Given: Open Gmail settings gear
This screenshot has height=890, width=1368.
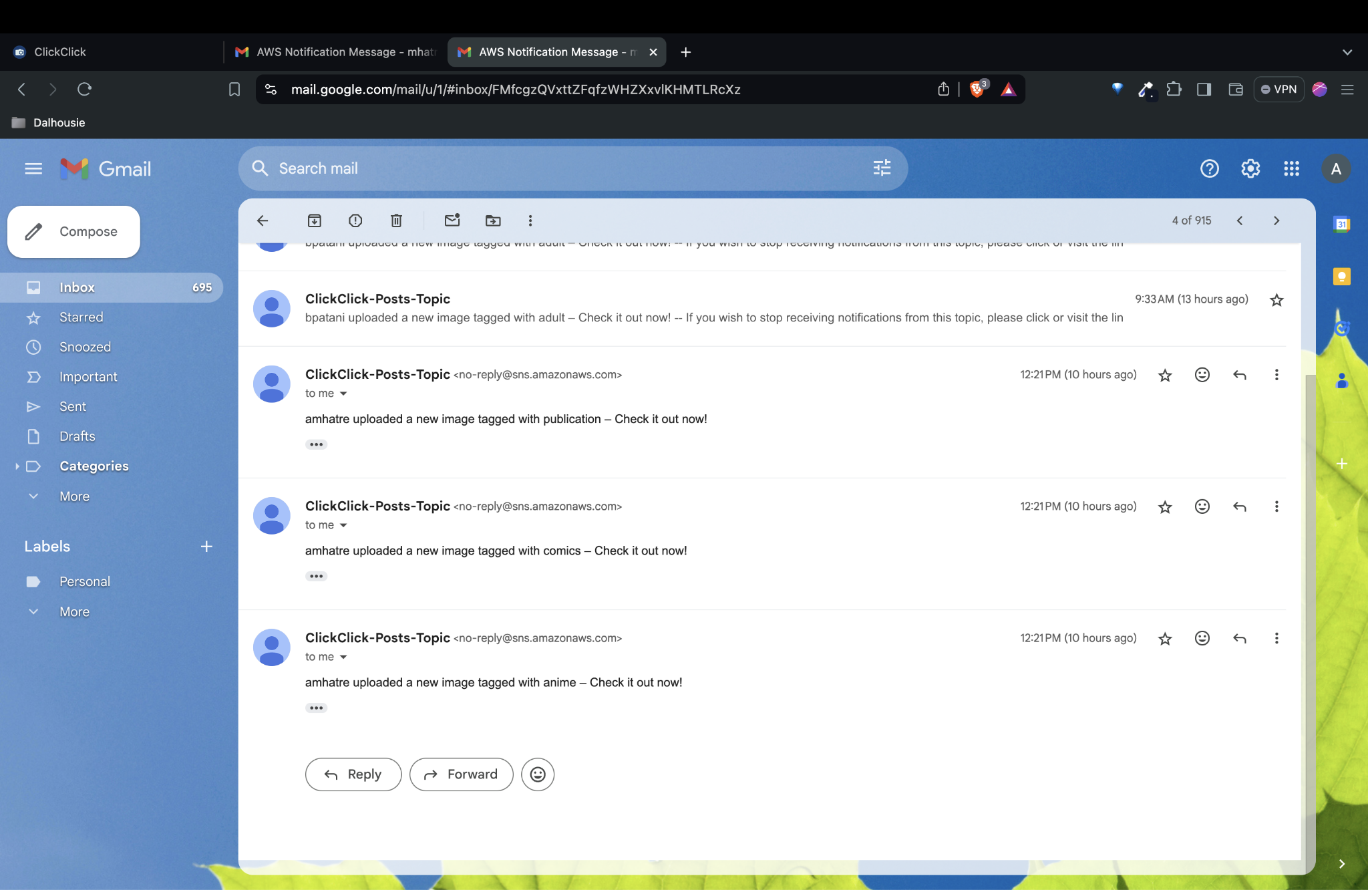Looking at the screenshot, I should point(1250,168).
